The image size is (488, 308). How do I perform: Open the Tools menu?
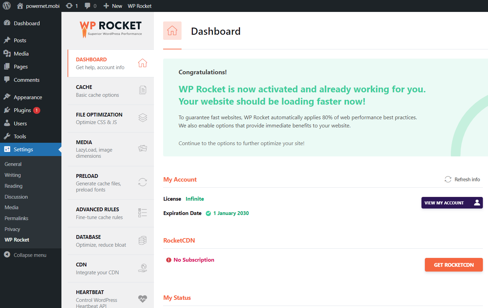coord(31,136)
